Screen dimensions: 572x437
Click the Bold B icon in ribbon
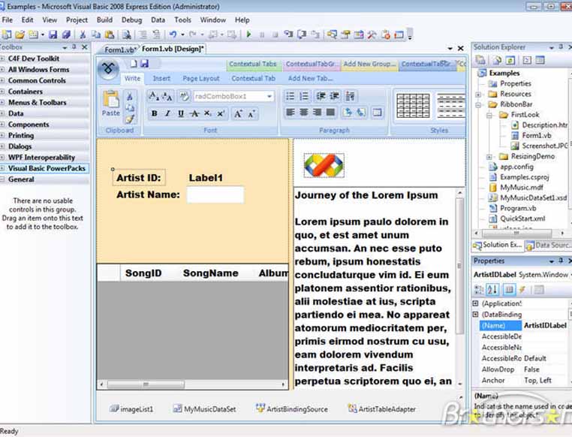(x=155, y=113)
